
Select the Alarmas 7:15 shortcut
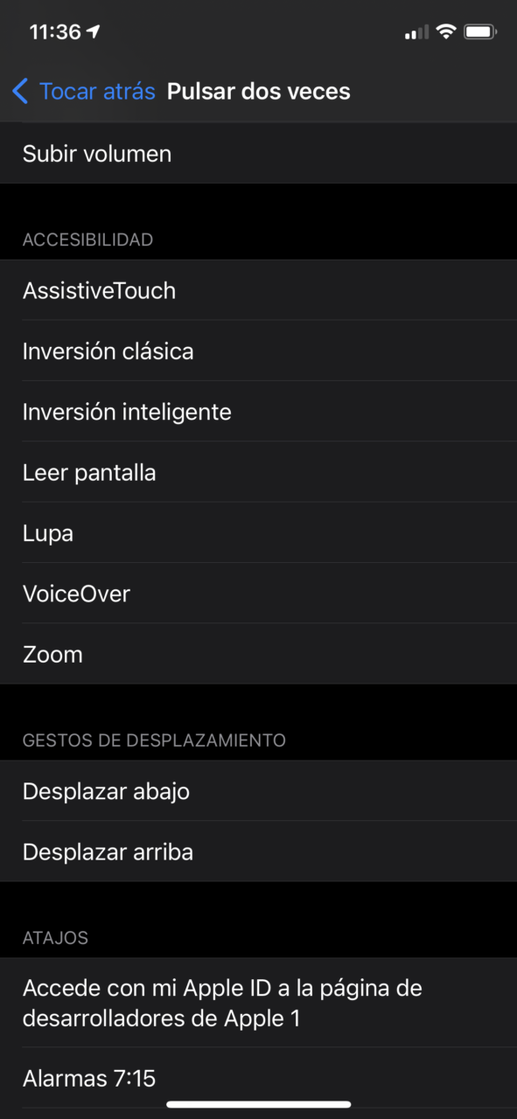(258, 1078)
